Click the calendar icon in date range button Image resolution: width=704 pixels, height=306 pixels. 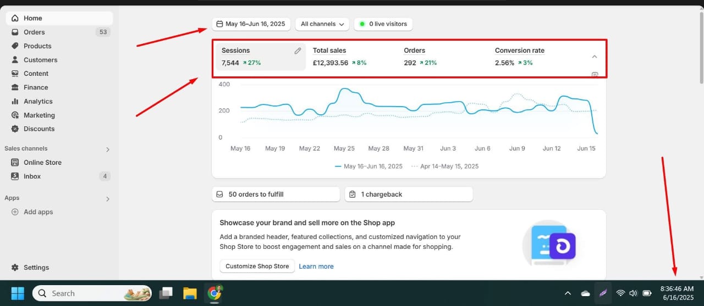pyautogui.click(x=219, y=24)
